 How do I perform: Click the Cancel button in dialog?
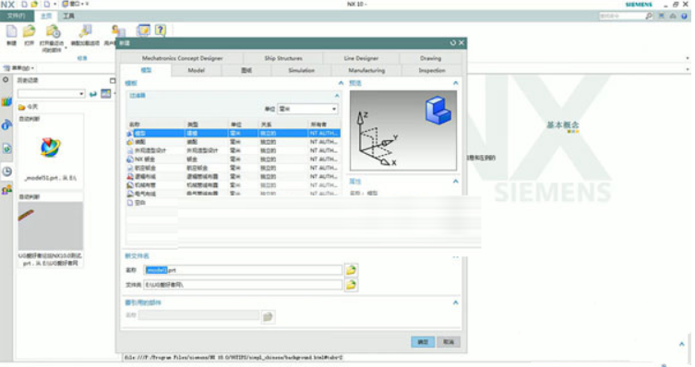(449, 342)
